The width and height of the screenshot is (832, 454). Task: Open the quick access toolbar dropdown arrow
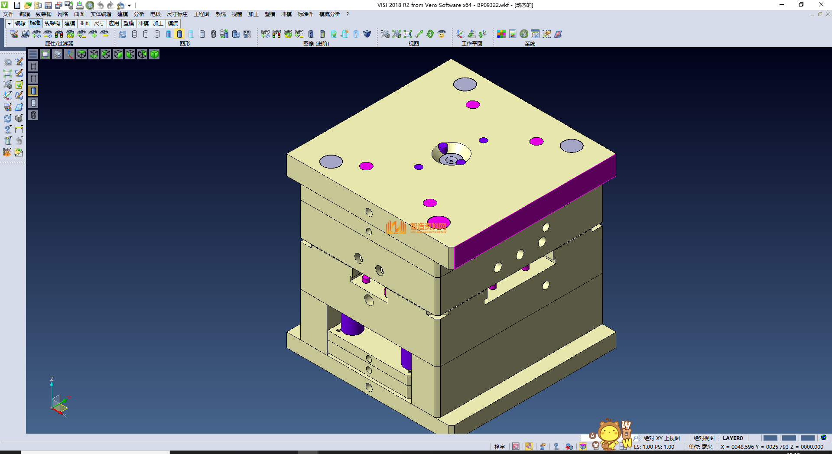pos(130,5)
